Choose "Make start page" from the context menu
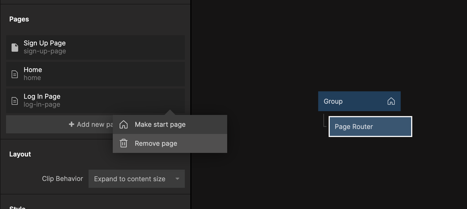The height and width of the screenshot is (209, 467). point(160,125)
